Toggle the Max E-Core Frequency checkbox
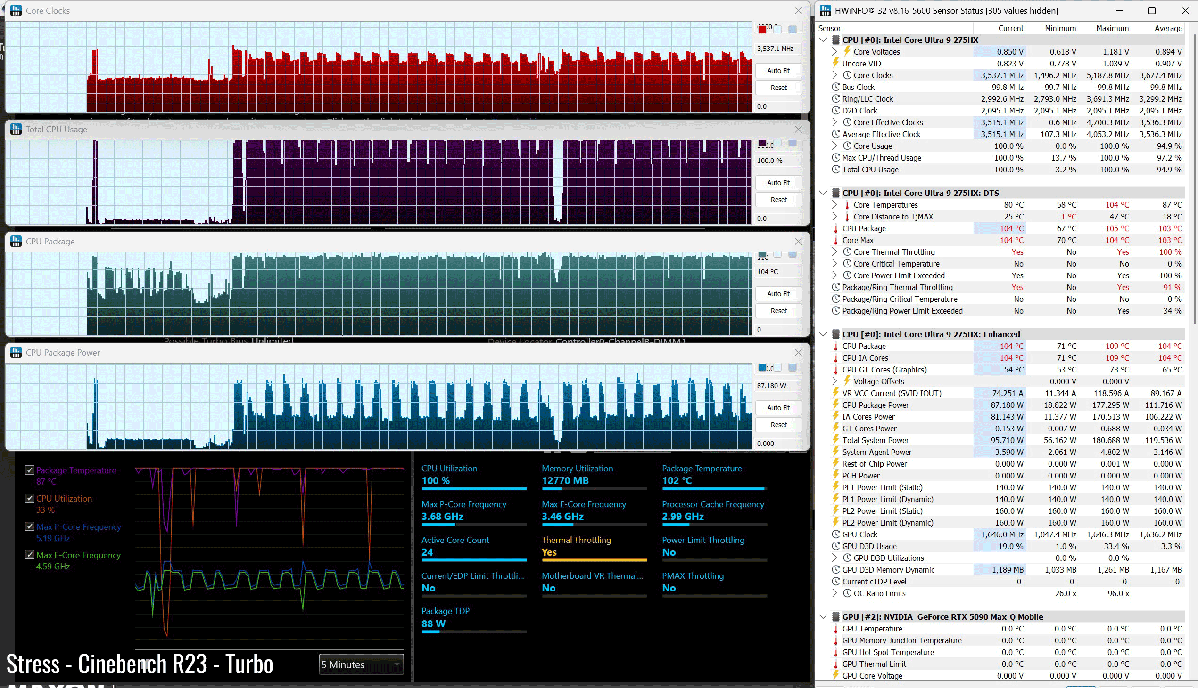This screenshot has width=1198, height=688. [30, 555]
